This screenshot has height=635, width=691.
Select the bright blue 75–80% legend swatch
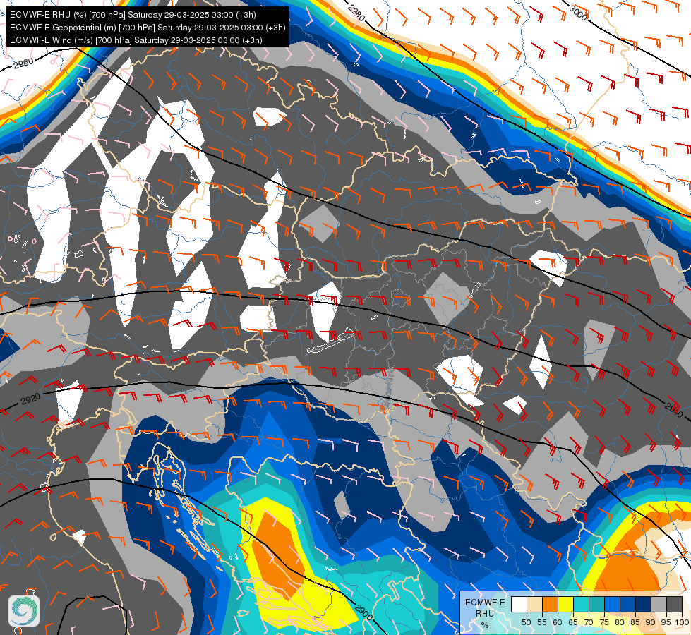point(612,604)
